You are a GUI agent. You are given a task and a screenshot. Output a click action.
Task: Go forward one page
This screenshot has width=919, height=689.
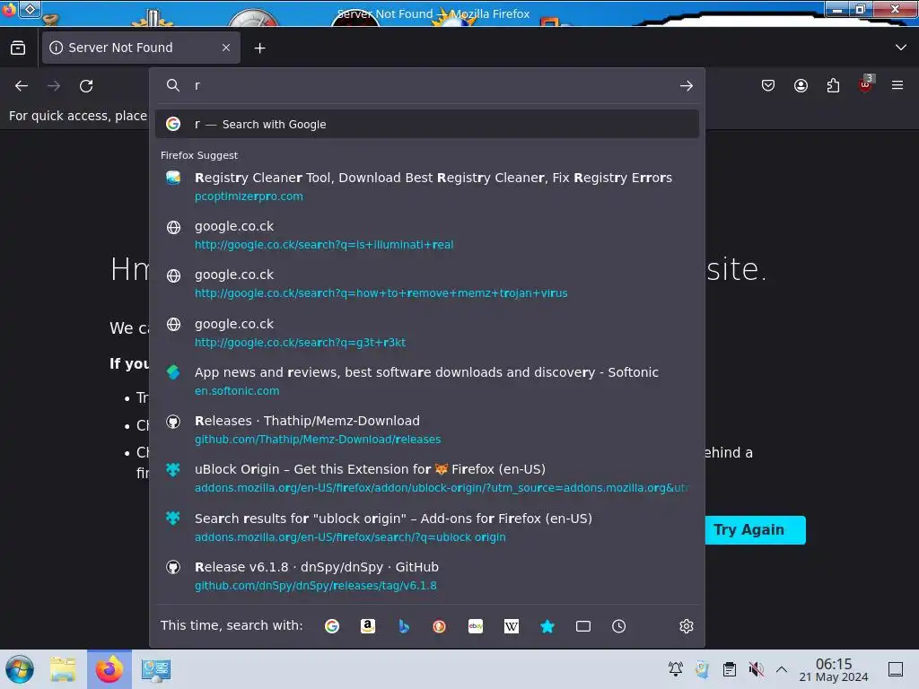(x=54, y=86)
